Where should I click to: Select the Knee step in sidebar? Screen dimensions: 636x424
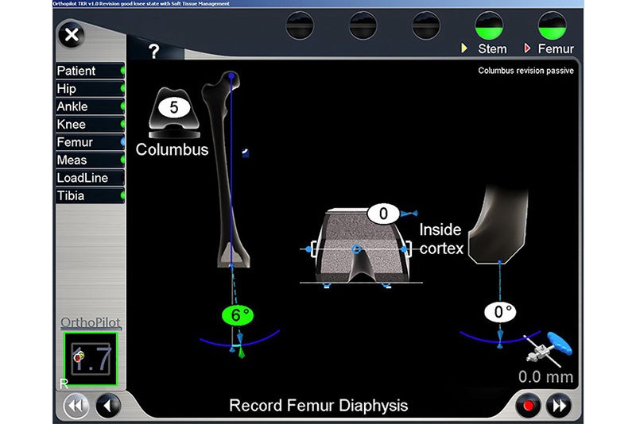tap(90, 125)
